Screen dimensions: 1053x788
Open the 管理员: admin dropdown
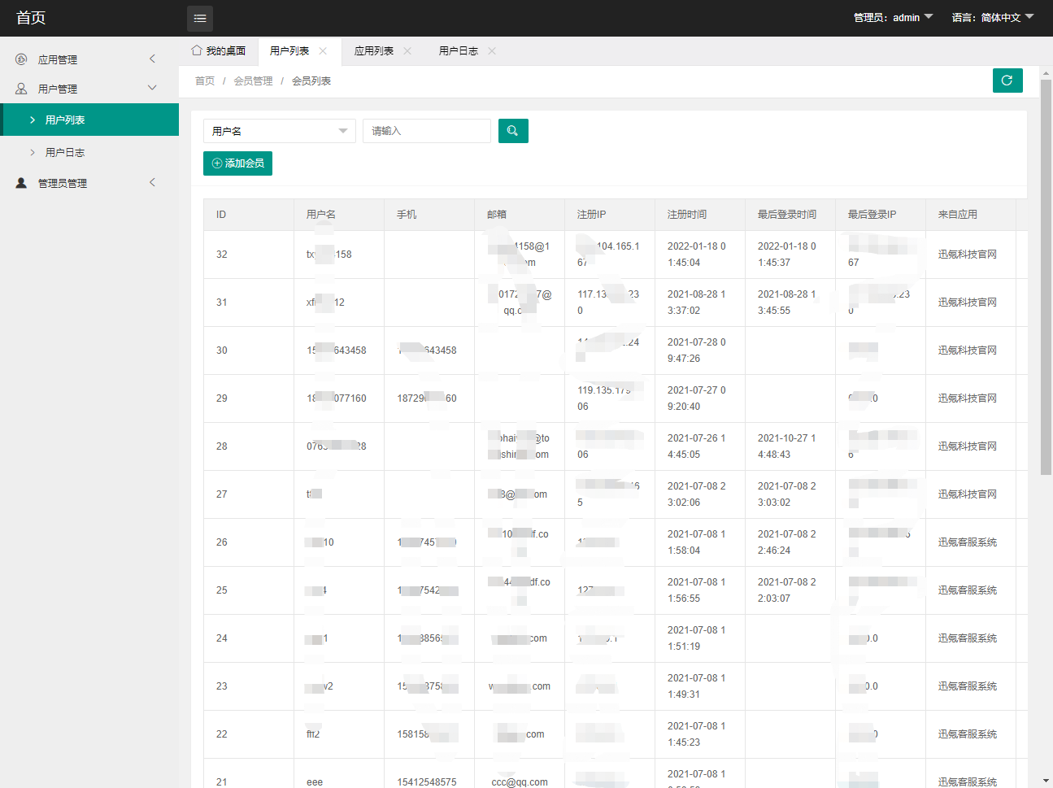coord(893,18)
